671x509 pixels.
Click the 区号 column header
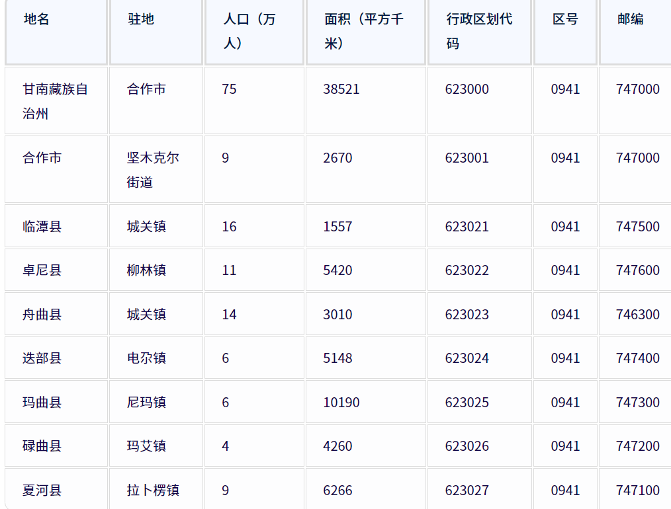(x=565, y=31)
